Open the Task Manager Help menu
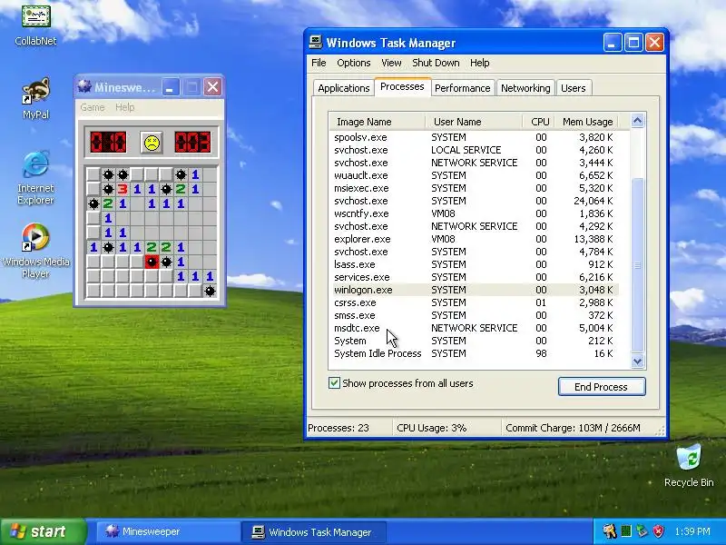726x545 pixels. click(x=480, y=63)
